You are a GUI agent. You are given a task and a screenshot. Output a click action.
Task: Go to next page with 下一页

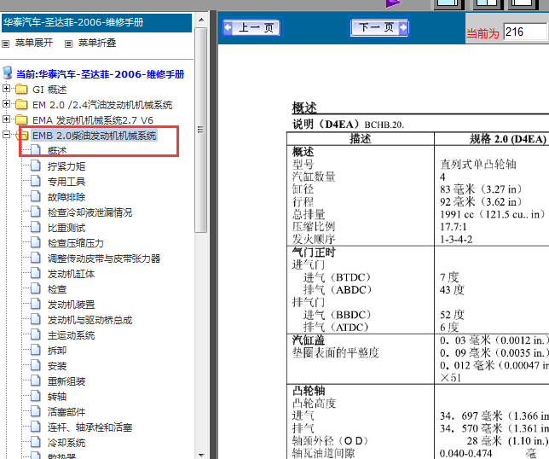point(379,27)
